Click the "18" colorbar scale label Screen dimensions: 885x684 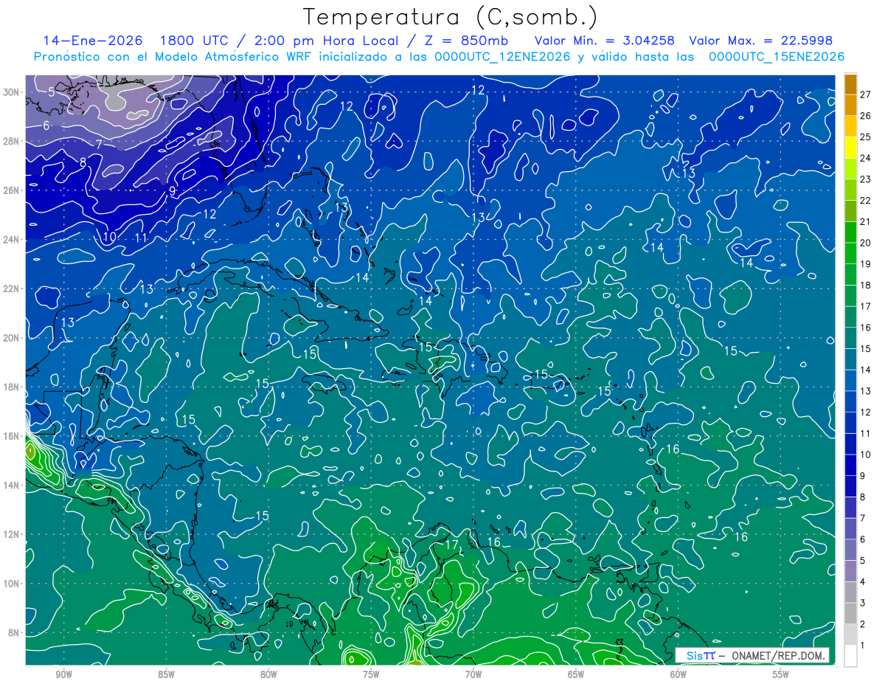click(x=866, y=286)
